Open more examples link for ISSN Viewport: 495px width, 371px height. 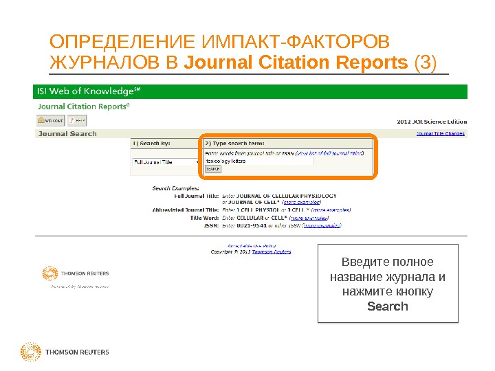[x=322, y=225]
